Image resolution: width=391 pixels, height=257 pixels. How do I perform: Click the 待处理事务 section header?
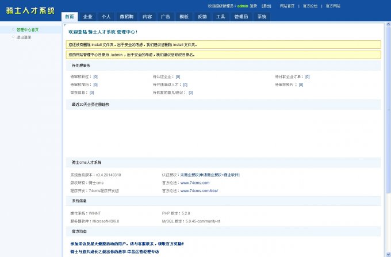click(224, 66)
